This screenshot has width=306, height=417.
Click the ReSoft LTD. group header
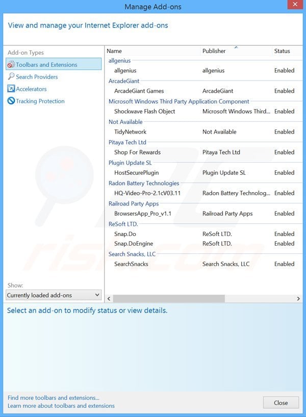(123, 224)
